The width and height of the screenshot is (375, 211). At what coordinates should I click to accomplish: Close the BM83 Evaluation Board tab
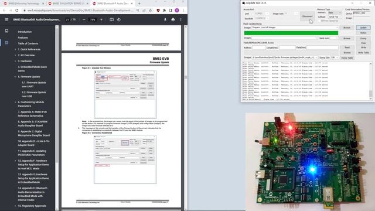pos(87,4)
